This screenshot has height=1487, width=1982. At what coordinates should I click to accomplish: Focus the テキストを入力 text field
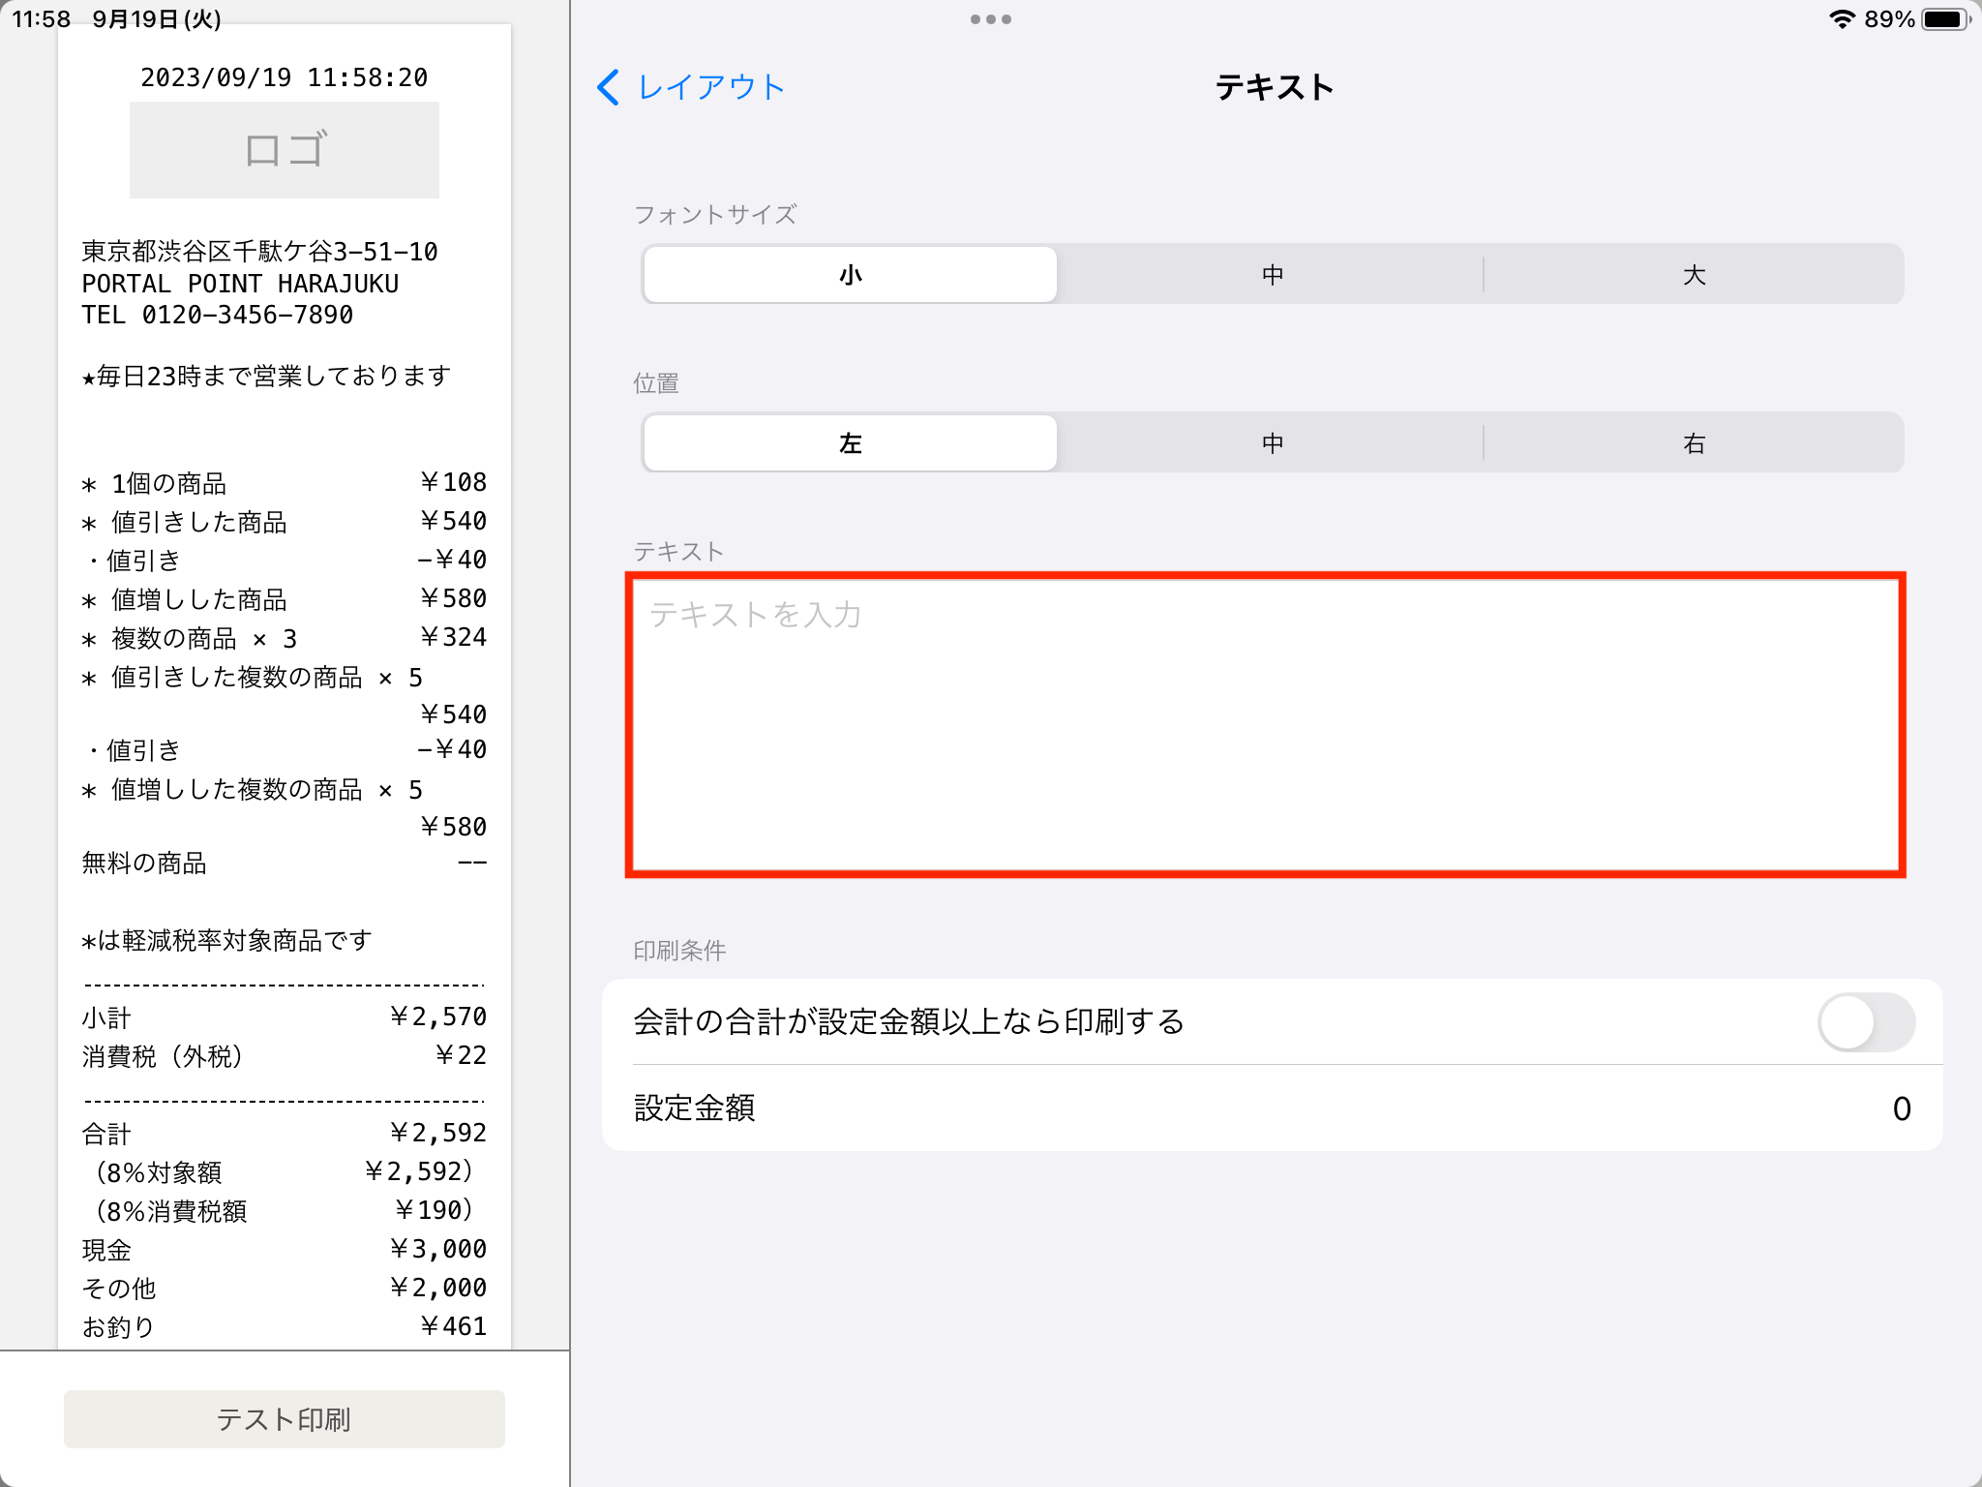click(x=1266, y=725)
